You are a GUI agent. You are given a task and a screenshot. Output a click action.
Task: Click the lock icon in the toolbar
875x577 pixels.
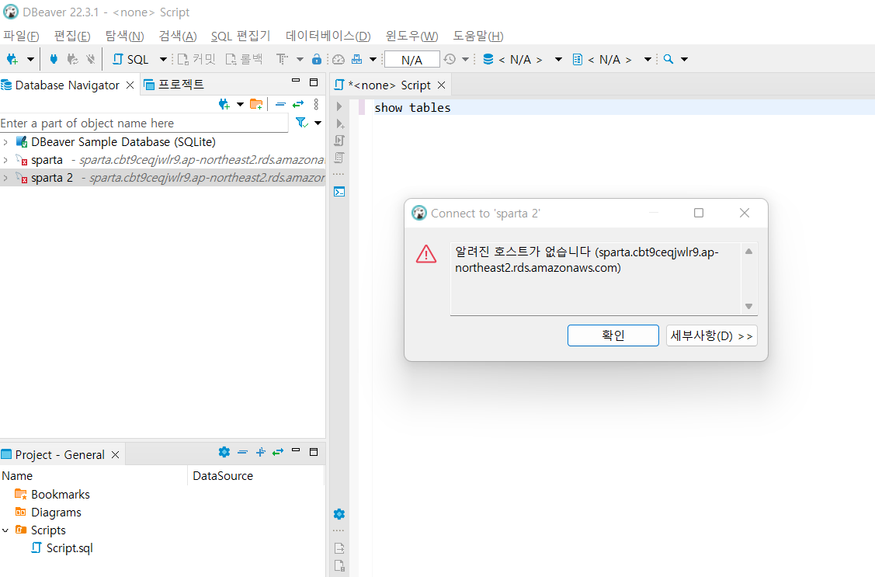[317, 59]
